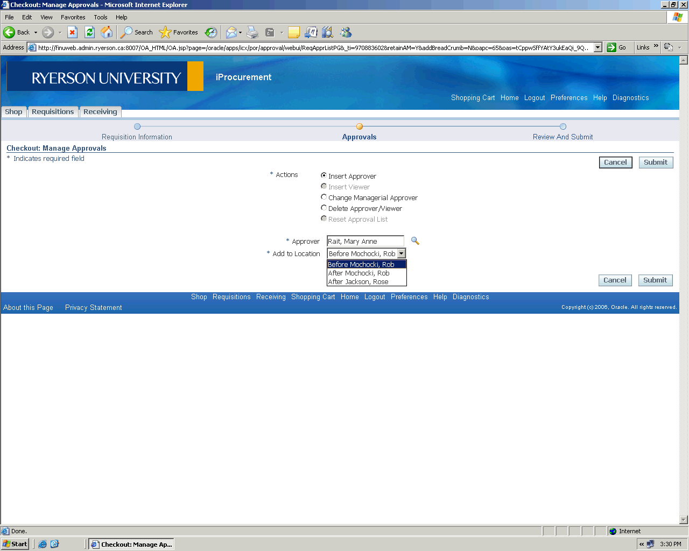Open the Tools menu
689x551 pixels.
coord(101,17)
